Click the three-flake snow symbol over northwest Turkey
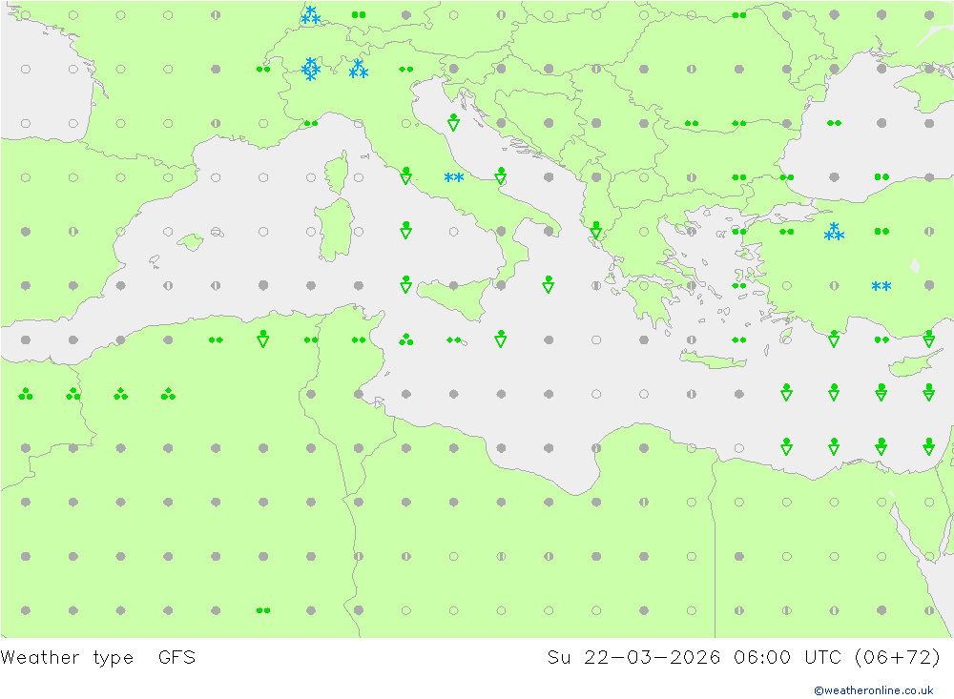Image resolution: width=954 pixels, height=699 pixels. pos(834,232)
